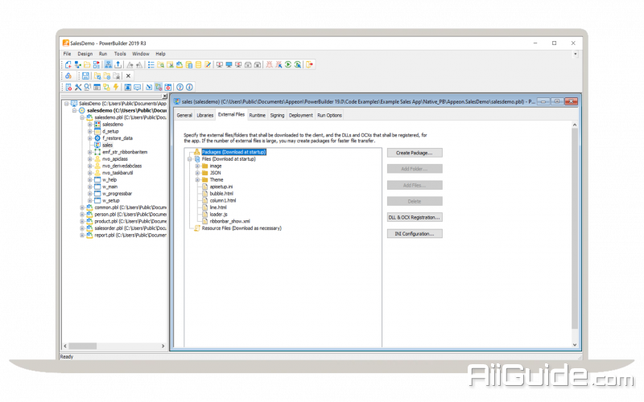Click the Help question-mark circle icon
Viewport: 644px width, 402px height.
tap(180, 87)
